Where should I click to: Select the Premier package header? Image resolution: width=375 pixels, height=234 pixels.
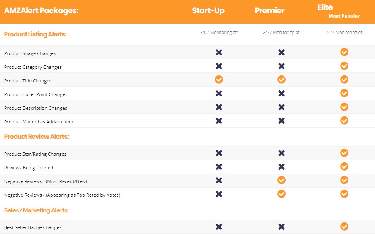(270, 10)
